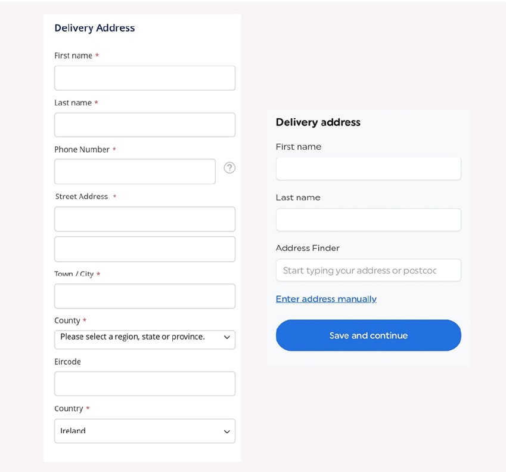Click the Address Finder search field

pos(368,270)
